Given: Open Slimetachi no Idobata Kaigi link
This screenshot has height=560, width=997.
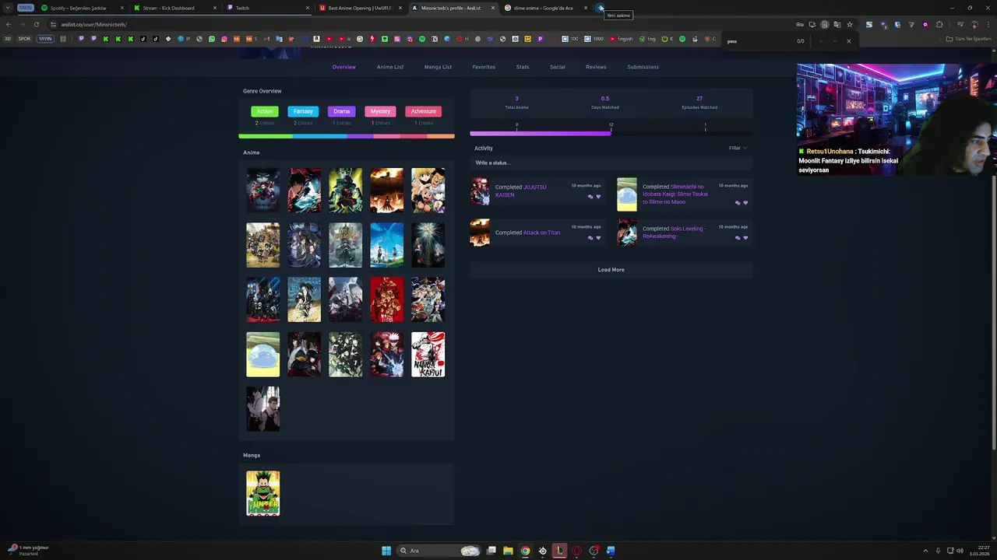Looking at the screenshot, I should click(675, 194).
